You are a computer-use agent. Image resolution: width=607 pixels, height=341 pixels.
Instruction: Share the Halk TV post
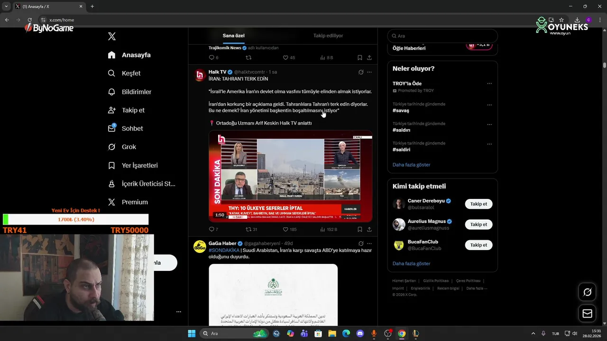(x=369, y=229)
